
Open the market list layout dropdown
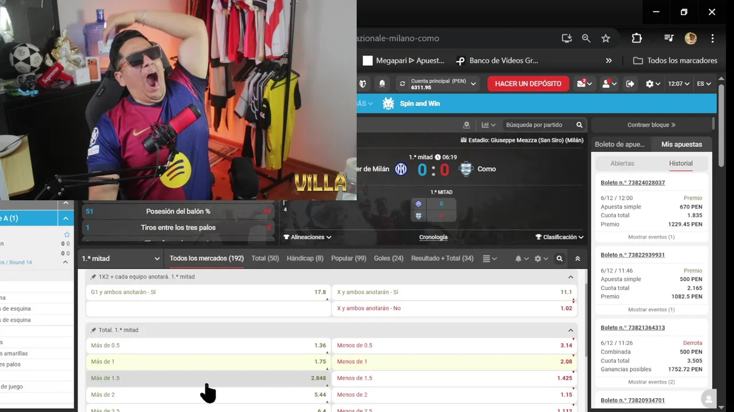pyautogui.click(x=490, y=259)
